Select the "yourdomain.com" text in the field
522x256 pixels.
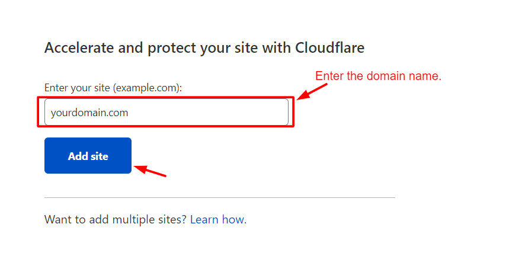(89, 112)
